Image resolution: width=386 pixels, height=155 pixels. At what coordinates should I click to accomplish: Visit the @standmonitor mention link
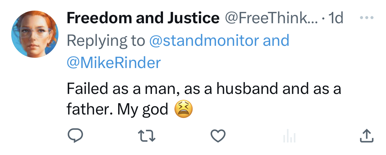pyautogui.click(x=204, y=40)
